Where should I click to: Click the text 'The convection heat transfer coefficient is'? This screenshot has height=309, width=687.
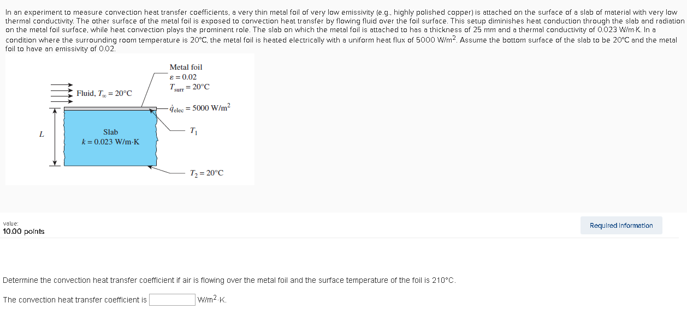pyautogui.click(x=75, y=300)
